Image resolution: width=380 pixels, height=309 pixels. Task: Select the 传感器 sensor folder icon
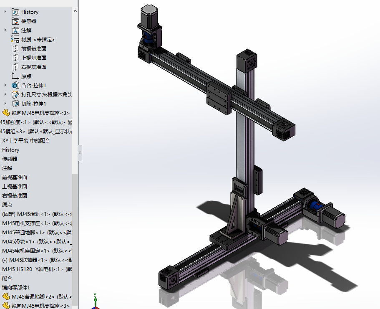[15, 21]
